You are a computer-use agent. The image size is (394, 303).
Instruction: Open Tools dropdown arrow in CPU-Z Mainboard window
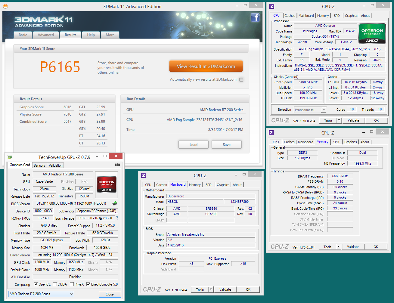[x=211, y=289]
